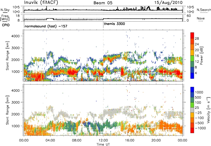The width and height of the screenshot is (211, 146).
Task: Pick the red top segment of Power colorbar
Action: pos(192,35)
